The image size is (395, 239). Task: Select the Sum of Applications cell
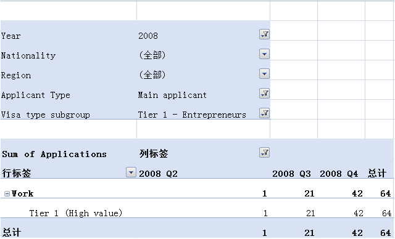point(54,154)
